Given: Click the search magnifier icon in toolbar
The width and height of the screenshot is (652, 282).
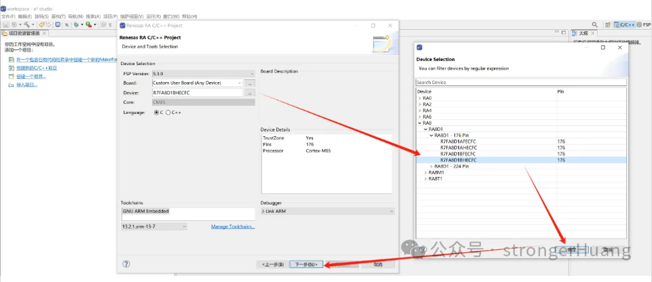Looking at the screenshot, I should (595, 25).
